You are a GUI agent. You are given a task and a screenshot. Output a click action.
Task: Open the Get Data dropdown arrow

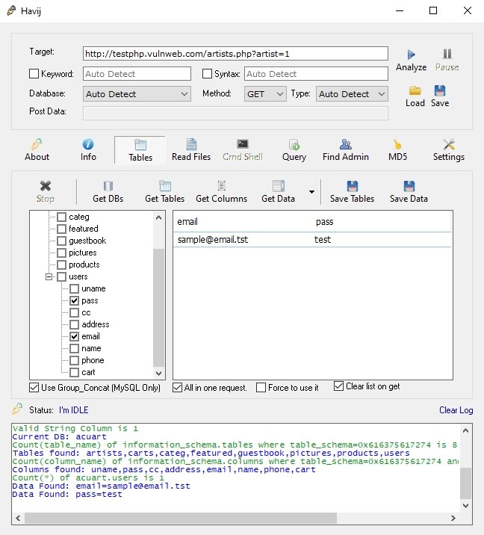click(x=311, y=192)
